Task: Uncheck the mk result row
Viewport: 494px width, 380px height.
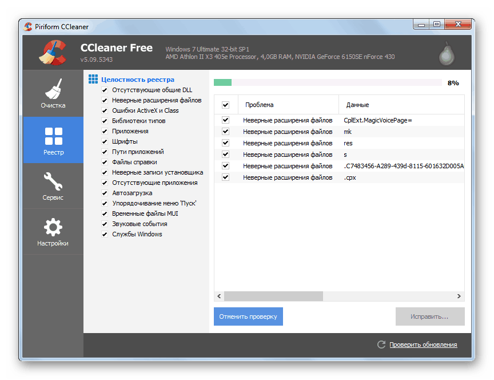Action: tap(226, 131)
